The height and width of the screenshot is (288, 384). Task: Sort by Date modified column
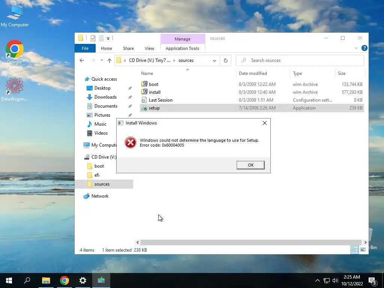coord(253,73)
